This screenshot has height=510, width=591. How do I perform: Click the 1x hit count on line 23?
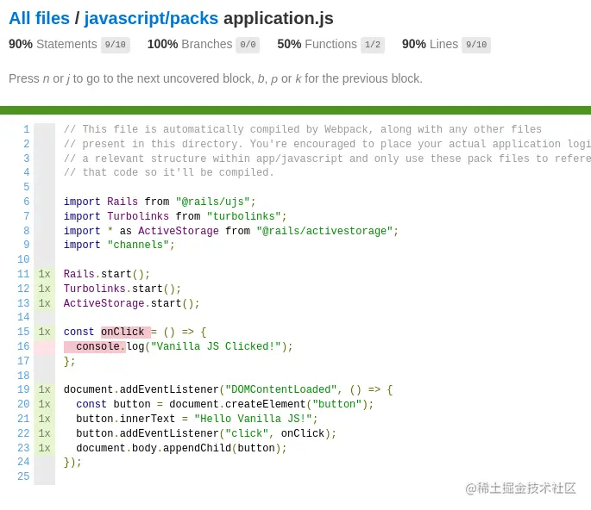point(45,448)
